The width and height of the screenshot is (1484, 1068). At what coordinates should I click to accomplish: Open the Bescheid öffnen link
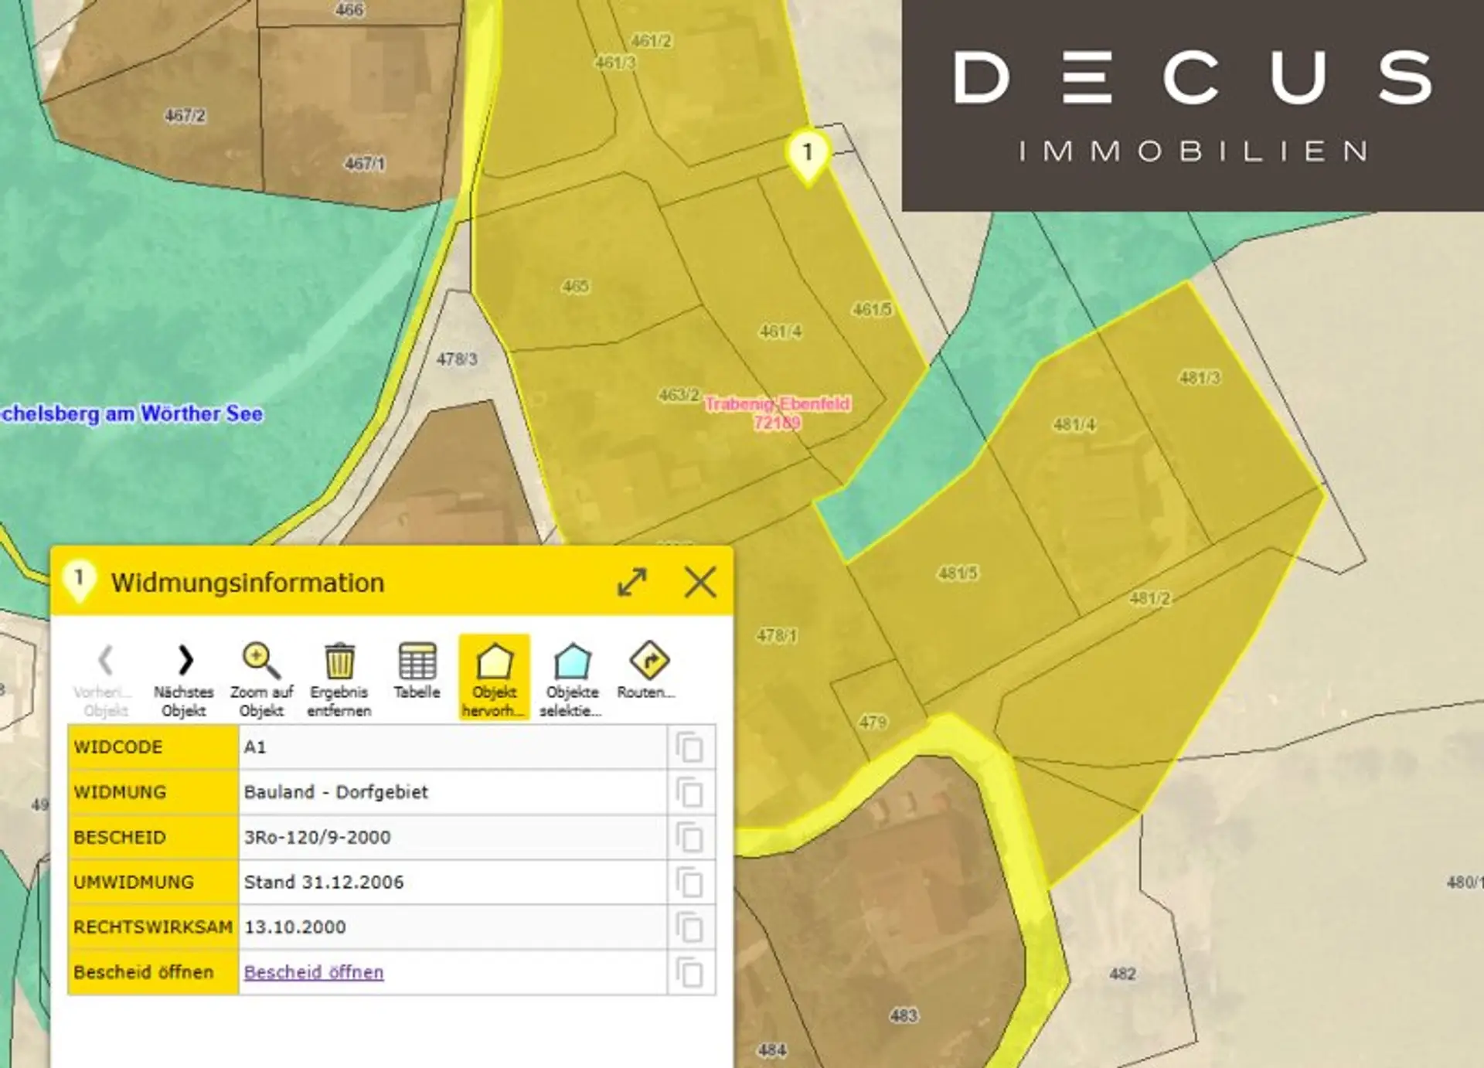tap(314, 972)
